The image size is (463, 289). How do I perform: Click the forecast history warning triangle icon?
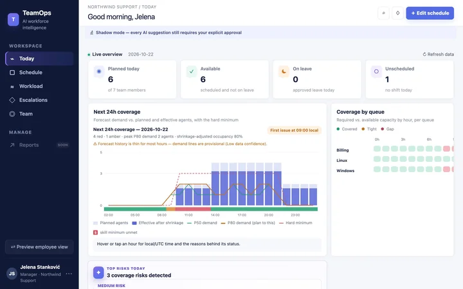point(95,144)
